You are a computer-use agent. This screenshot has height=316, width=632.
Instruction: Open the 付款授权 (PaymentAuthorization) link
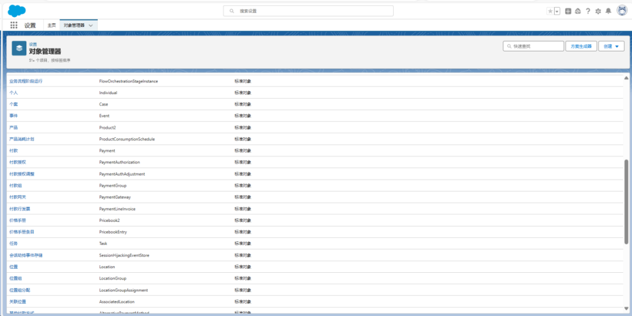click(18, 162)
